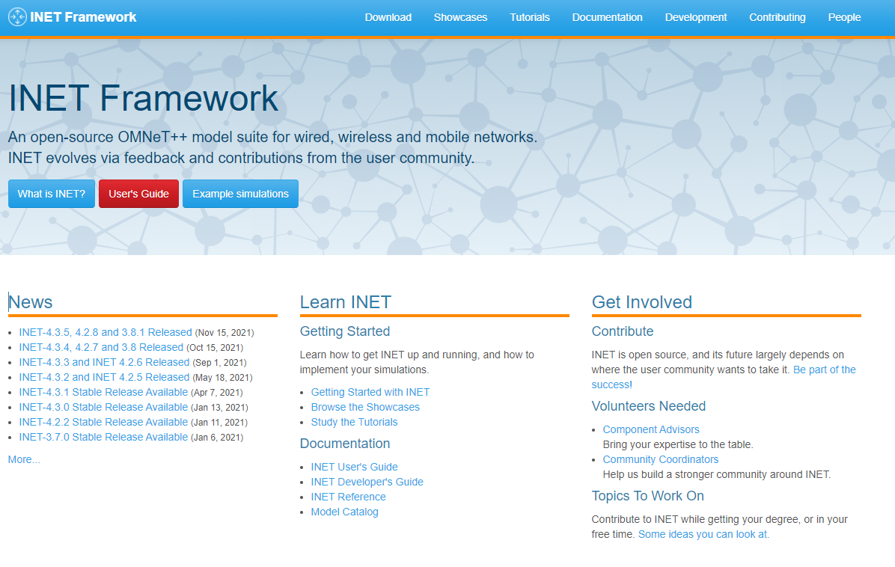This screenshot has width=895, height=567.
Task: Open the Component Advisors link
Action: tap(651, 429)
